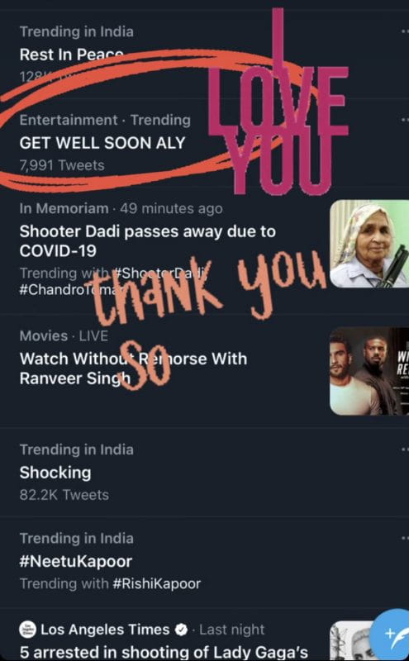The image size is (409, 661).
Task: Tap the compose tweet floating button
Action: (391, 635)
